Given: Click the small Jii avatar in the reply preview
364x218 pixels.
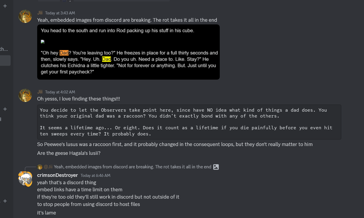Looking at the screenshot, I should point(40,167).
